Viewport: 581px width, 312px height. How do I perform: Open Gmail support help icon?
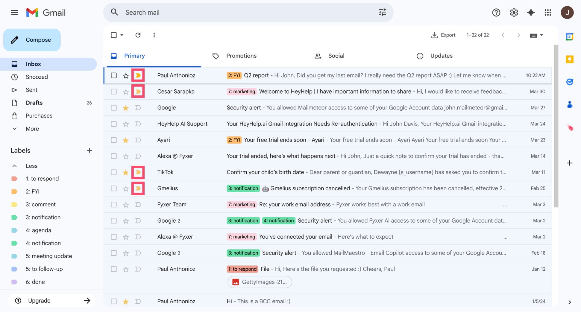[496, 13]
